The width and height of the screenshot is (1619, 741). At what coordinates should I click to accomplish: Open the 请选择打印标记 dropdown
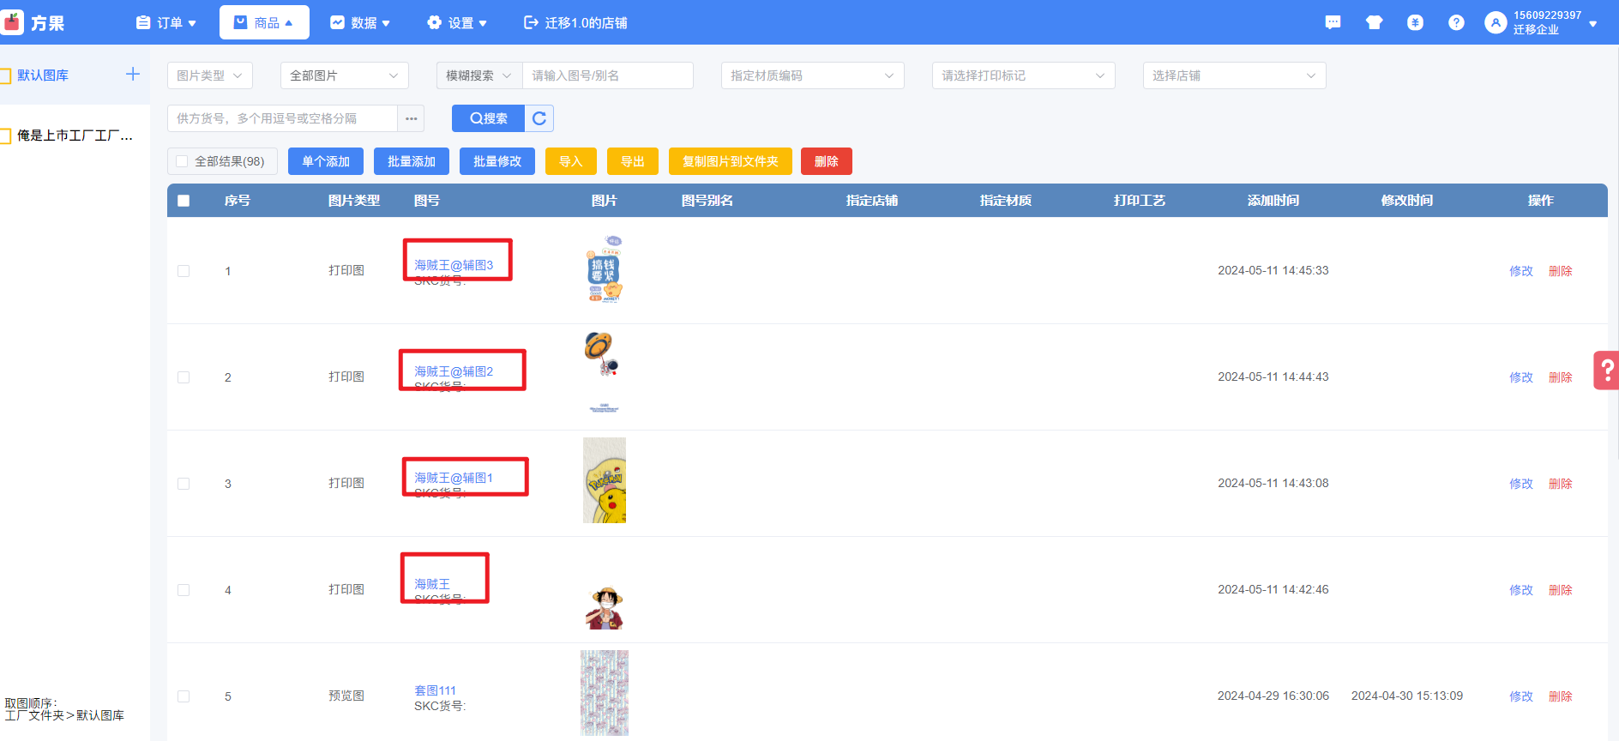(1024, 75)
